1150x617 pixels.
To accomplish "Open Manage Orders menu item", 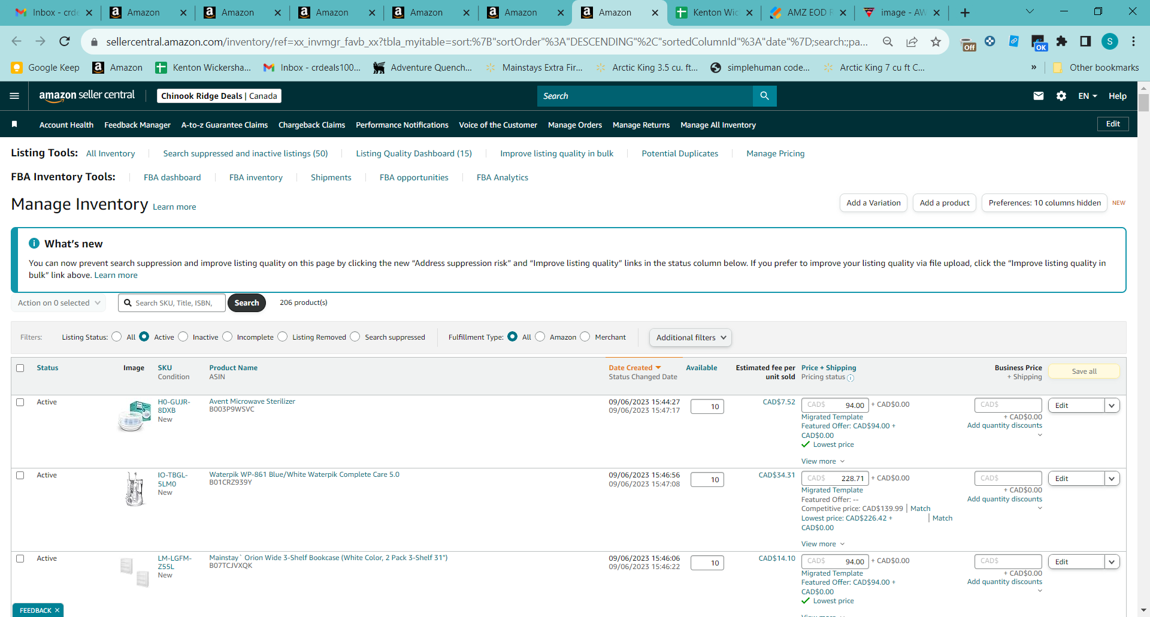I will pyautogui.click(x=575, y=125).
